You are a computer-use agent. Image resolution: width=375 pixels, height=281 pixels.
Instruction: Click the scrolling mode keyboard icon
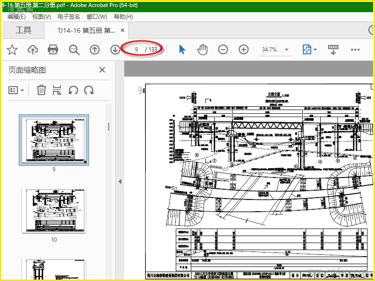(333, 50)
